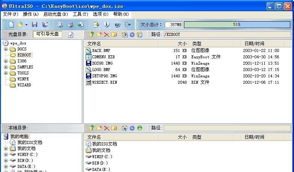The width and height of the screenshot is (294, 172).
Task: Click the Help question mark icon
Action: click(117, 24)
